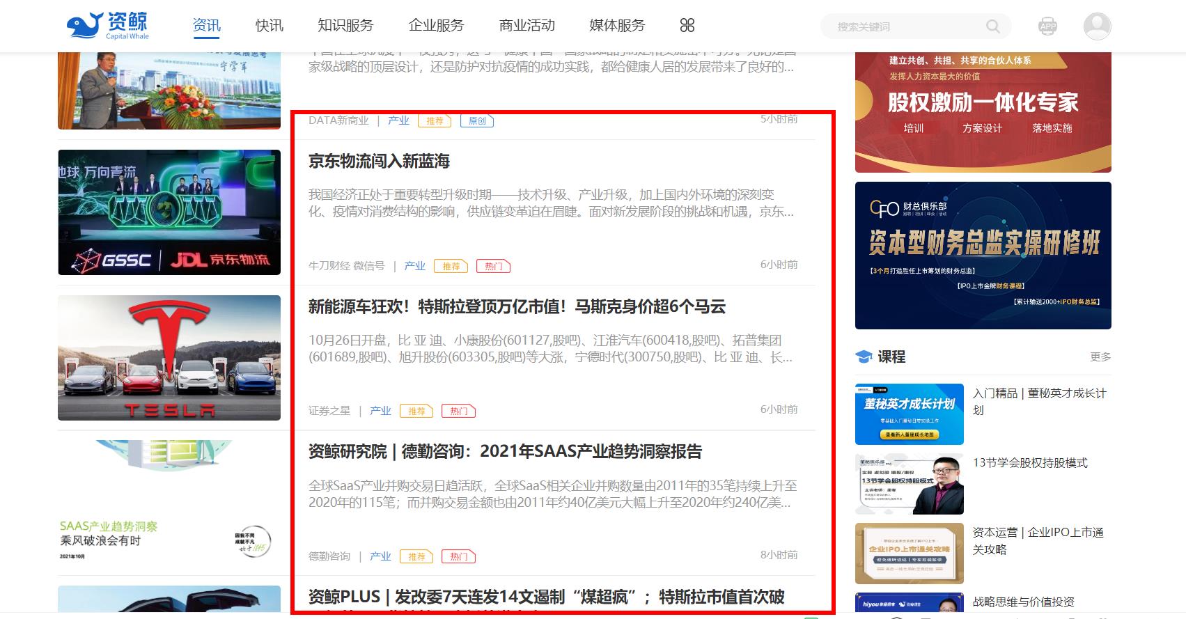Switch to the 快讯 tab
The width and height of the screenshot is (1186, 619).
(270, 26)
